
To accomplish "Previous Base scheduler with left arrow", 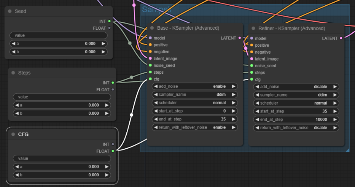I will point(156,103).
